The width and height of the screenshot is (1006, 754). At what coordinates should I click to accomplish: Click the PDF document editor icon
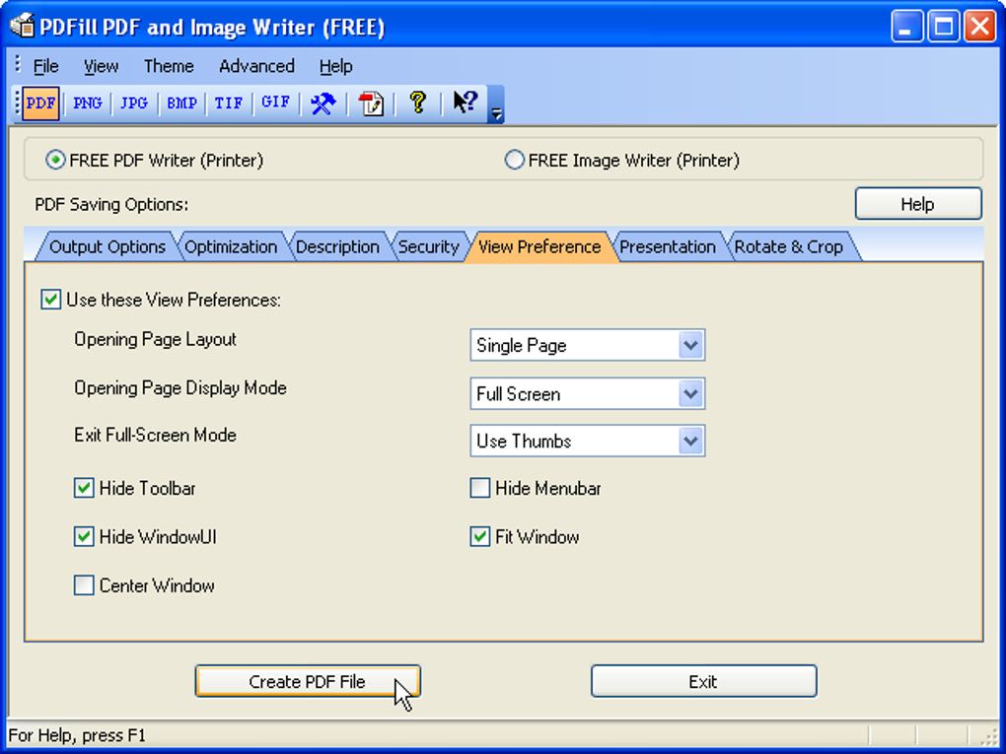[371, 103]
